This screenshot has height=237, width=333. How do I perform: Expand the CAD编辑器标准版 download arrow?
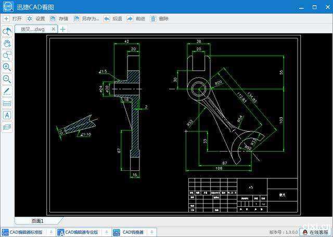tap(51, 232)
